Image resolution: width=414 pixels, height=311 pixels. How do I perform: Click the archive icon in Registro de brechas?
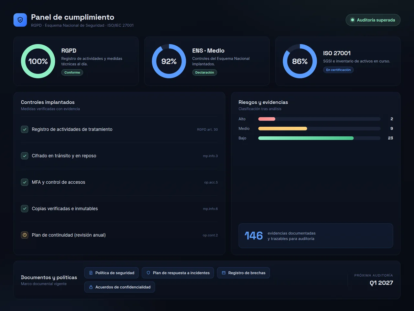tap(224, 273)
